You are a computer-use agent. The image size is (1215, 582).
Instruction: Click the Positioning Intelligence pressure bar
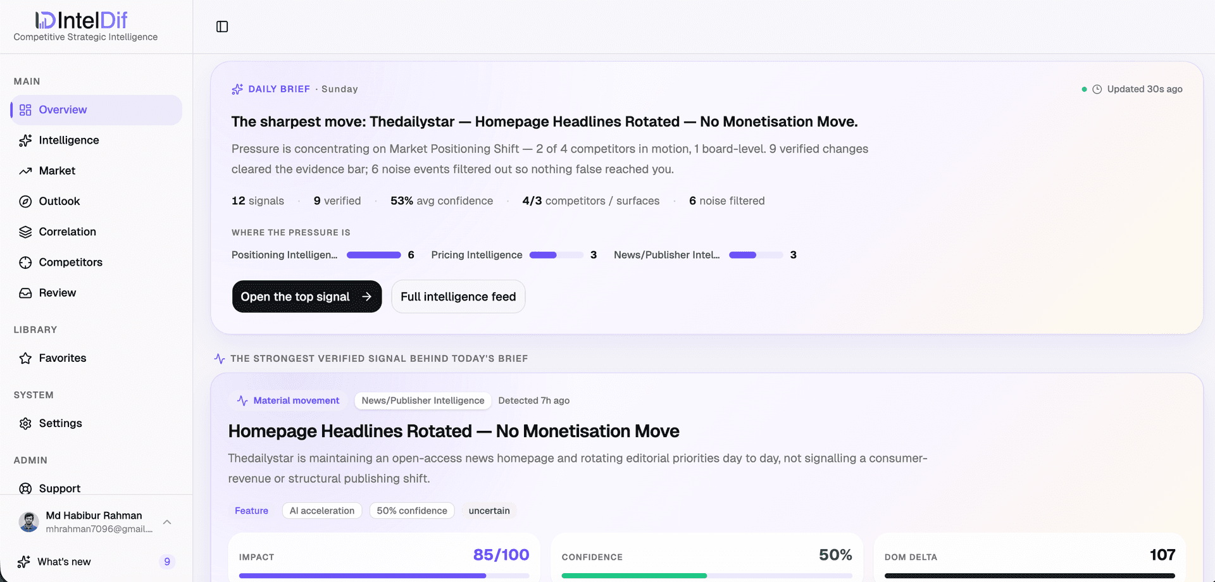[x=374, y=255]
